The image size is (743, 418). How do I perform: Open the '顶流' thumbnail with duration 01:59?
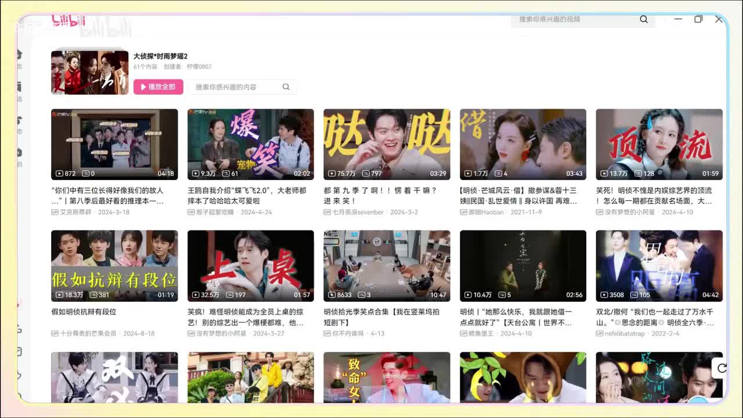659,145
